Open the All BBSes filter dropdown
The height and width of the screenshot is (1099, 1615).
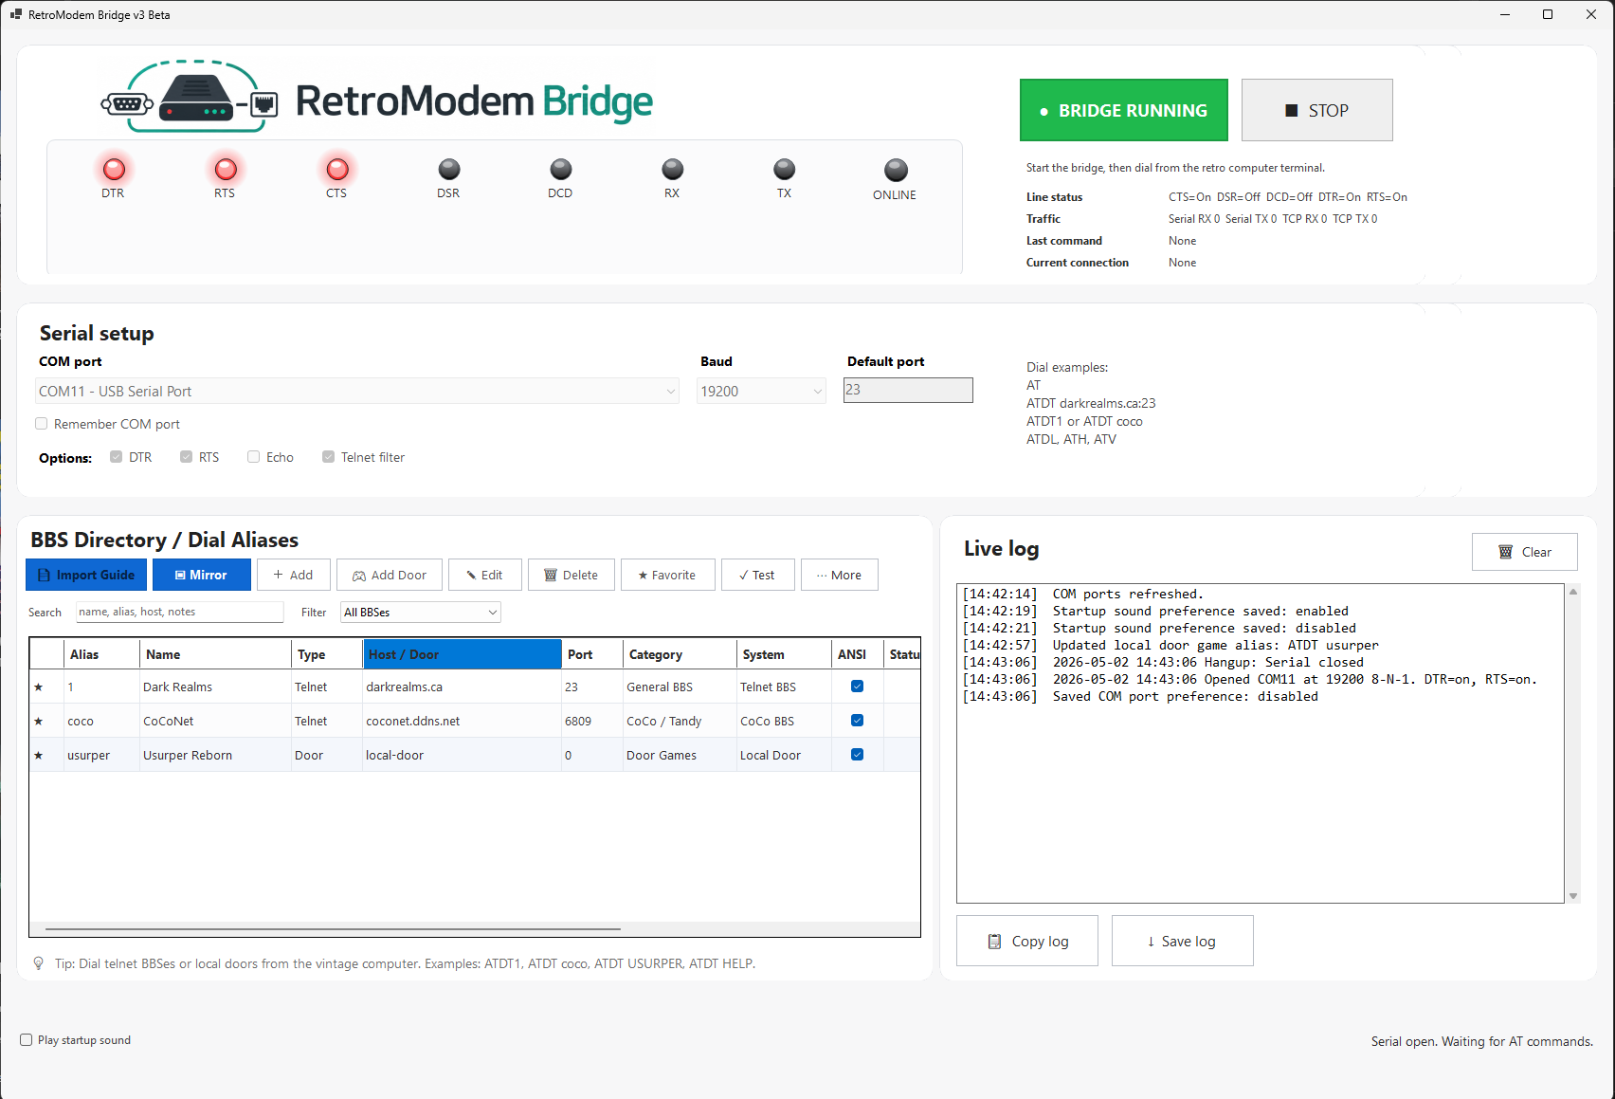coord(421,613)
